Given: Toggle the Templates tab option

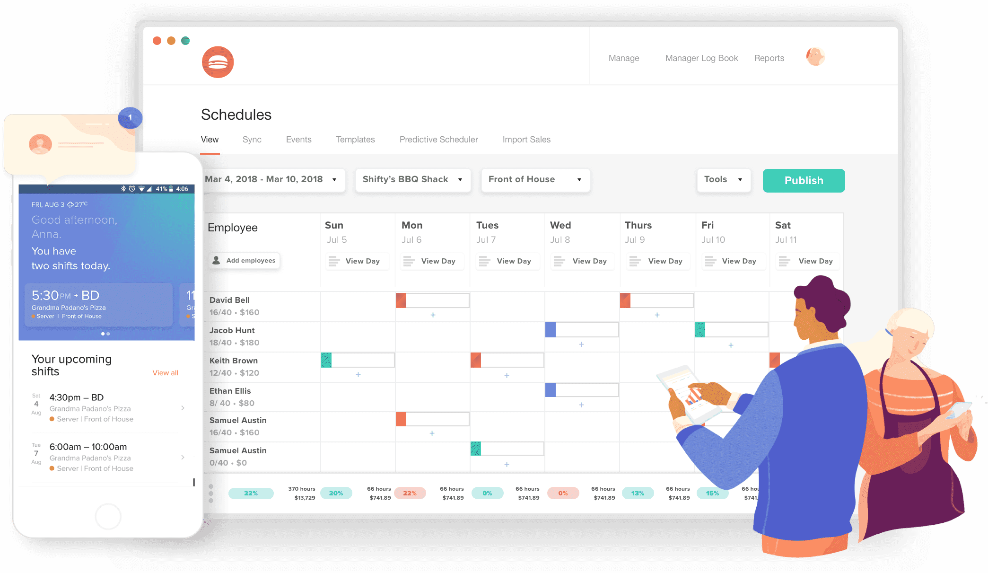Looking at the screenshot, I should 355,139.
